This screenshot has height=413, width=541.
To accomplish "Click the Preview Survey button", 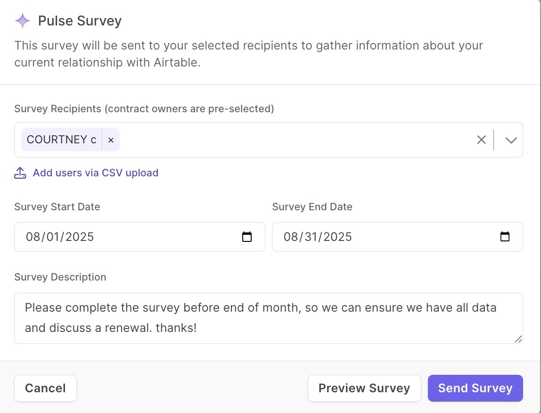I will [364, 388].
